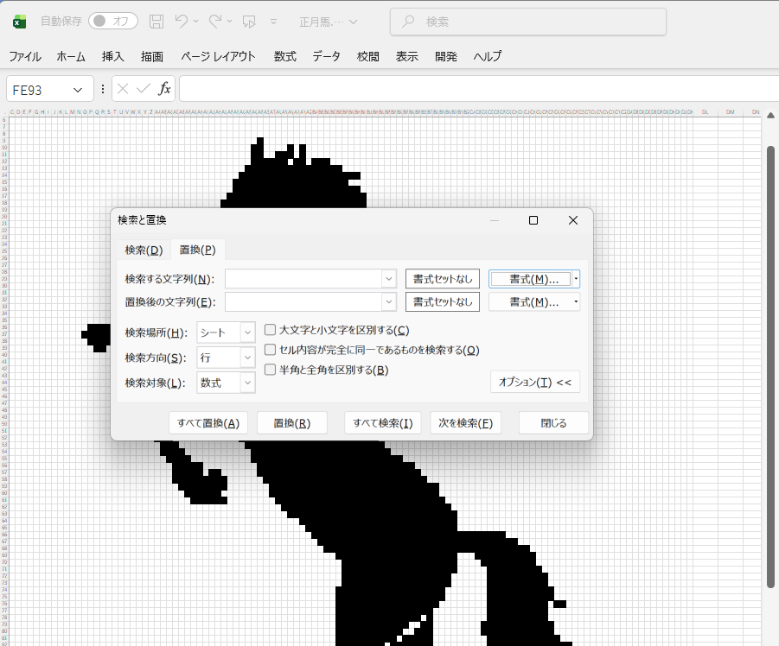Click the Save icon in title bar

[156, 22]
